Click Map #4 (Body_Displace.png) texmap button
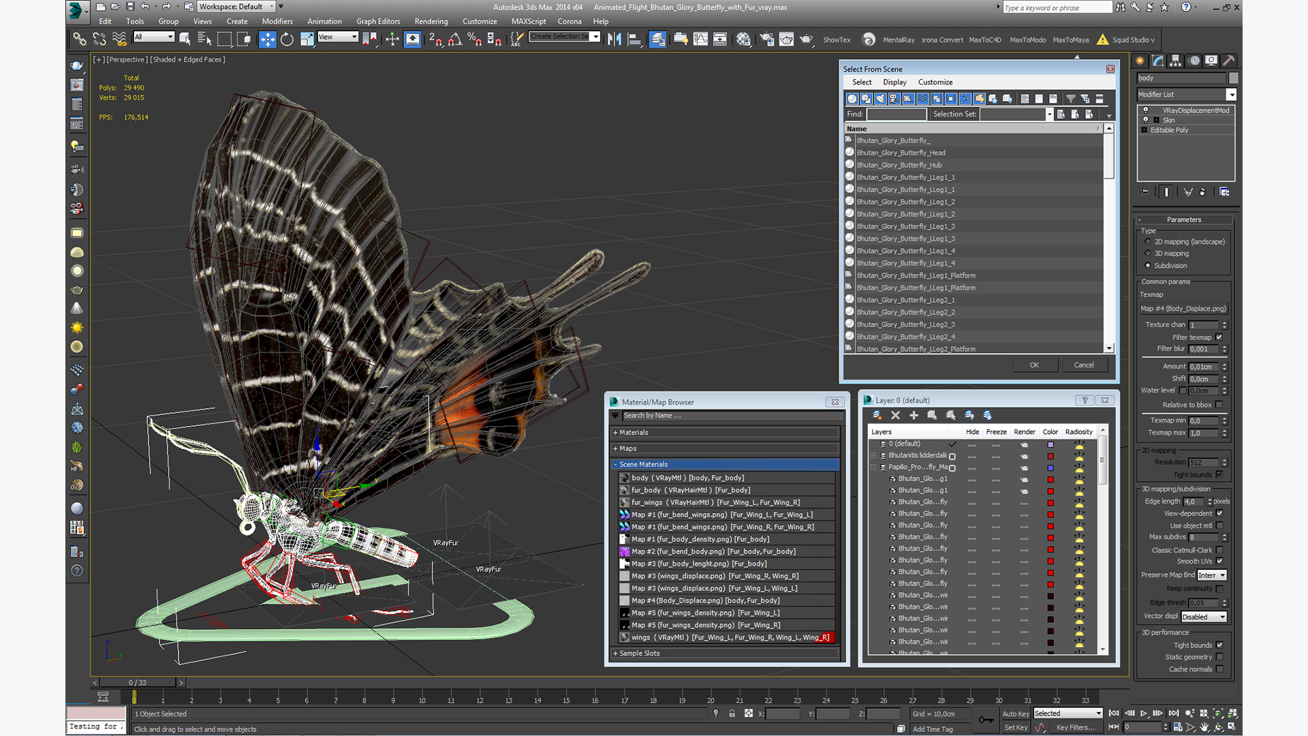 [x=1184, y=309]
